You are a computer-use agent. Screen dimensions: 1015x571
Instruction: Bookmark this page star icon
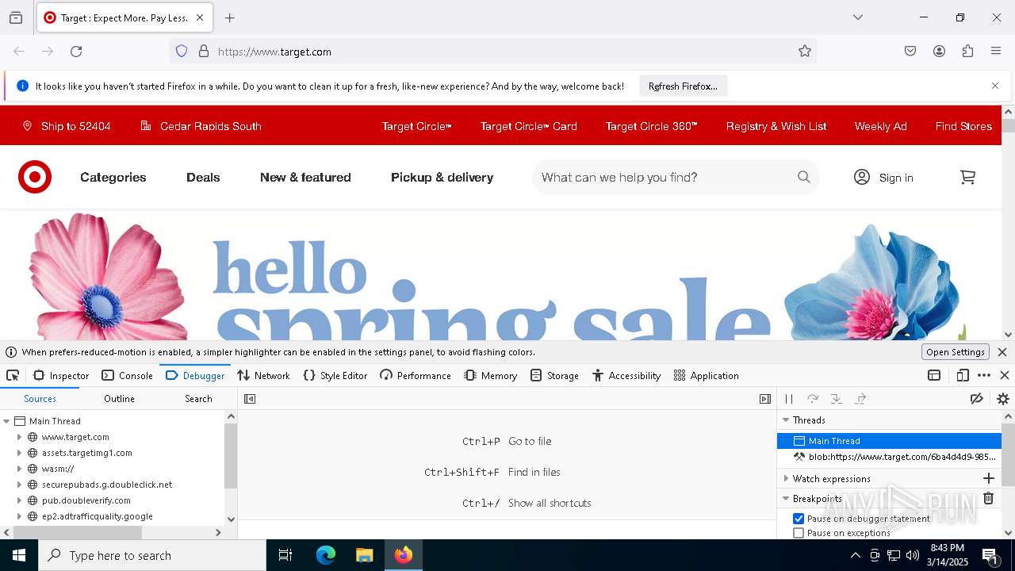point(805,52)
